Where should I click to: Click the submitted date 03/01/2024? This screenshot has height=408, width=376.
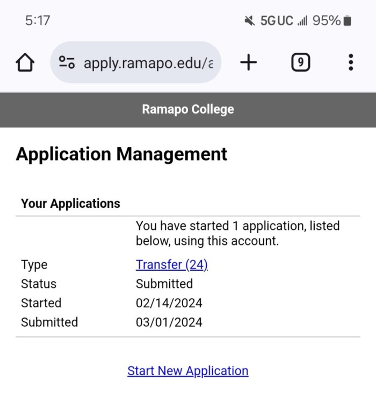pyautogui.click(x=169, y=322)
